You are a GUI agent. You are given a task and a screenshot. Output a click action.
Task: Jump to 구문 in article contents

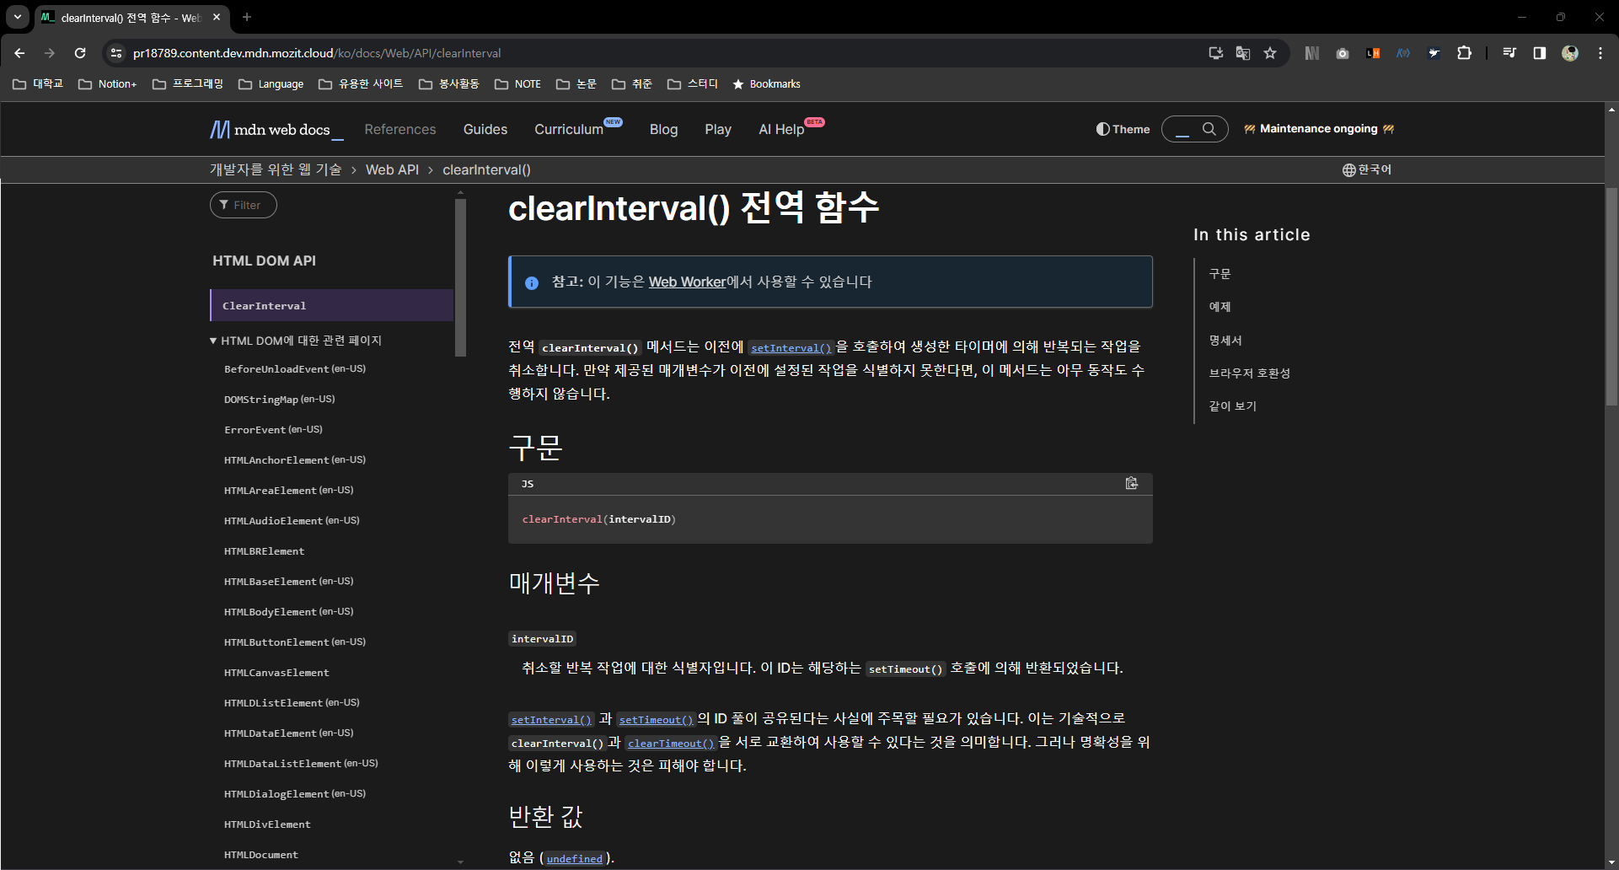click(x=1220, y=274)
